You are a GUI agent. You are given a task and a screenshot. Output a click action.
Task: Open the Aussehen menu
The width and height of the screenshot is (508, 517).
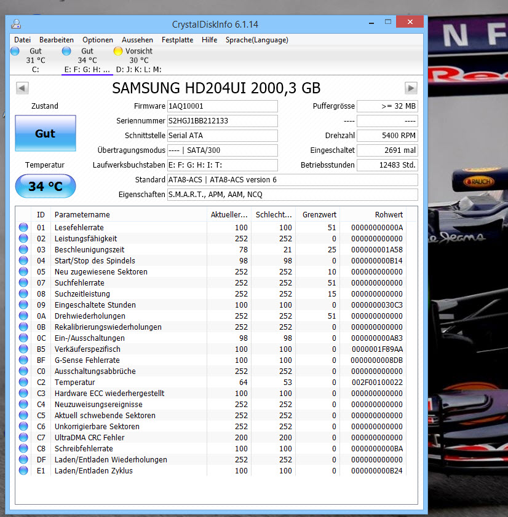pos(137,40)
